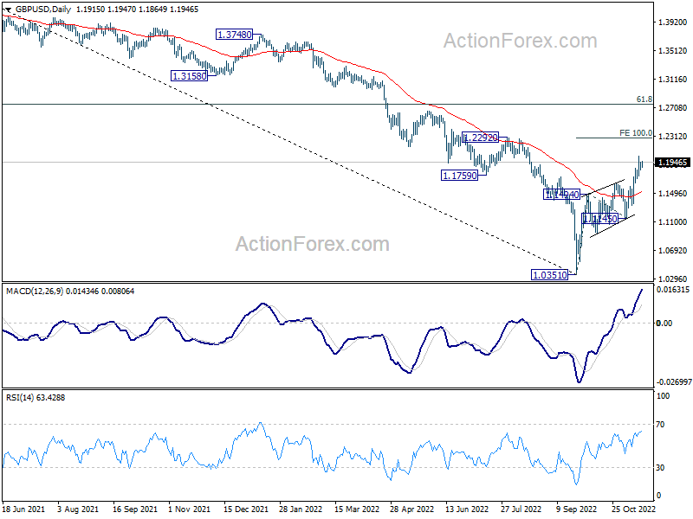Click the 15 Dec 2021 date on time axis

point(245,511)
